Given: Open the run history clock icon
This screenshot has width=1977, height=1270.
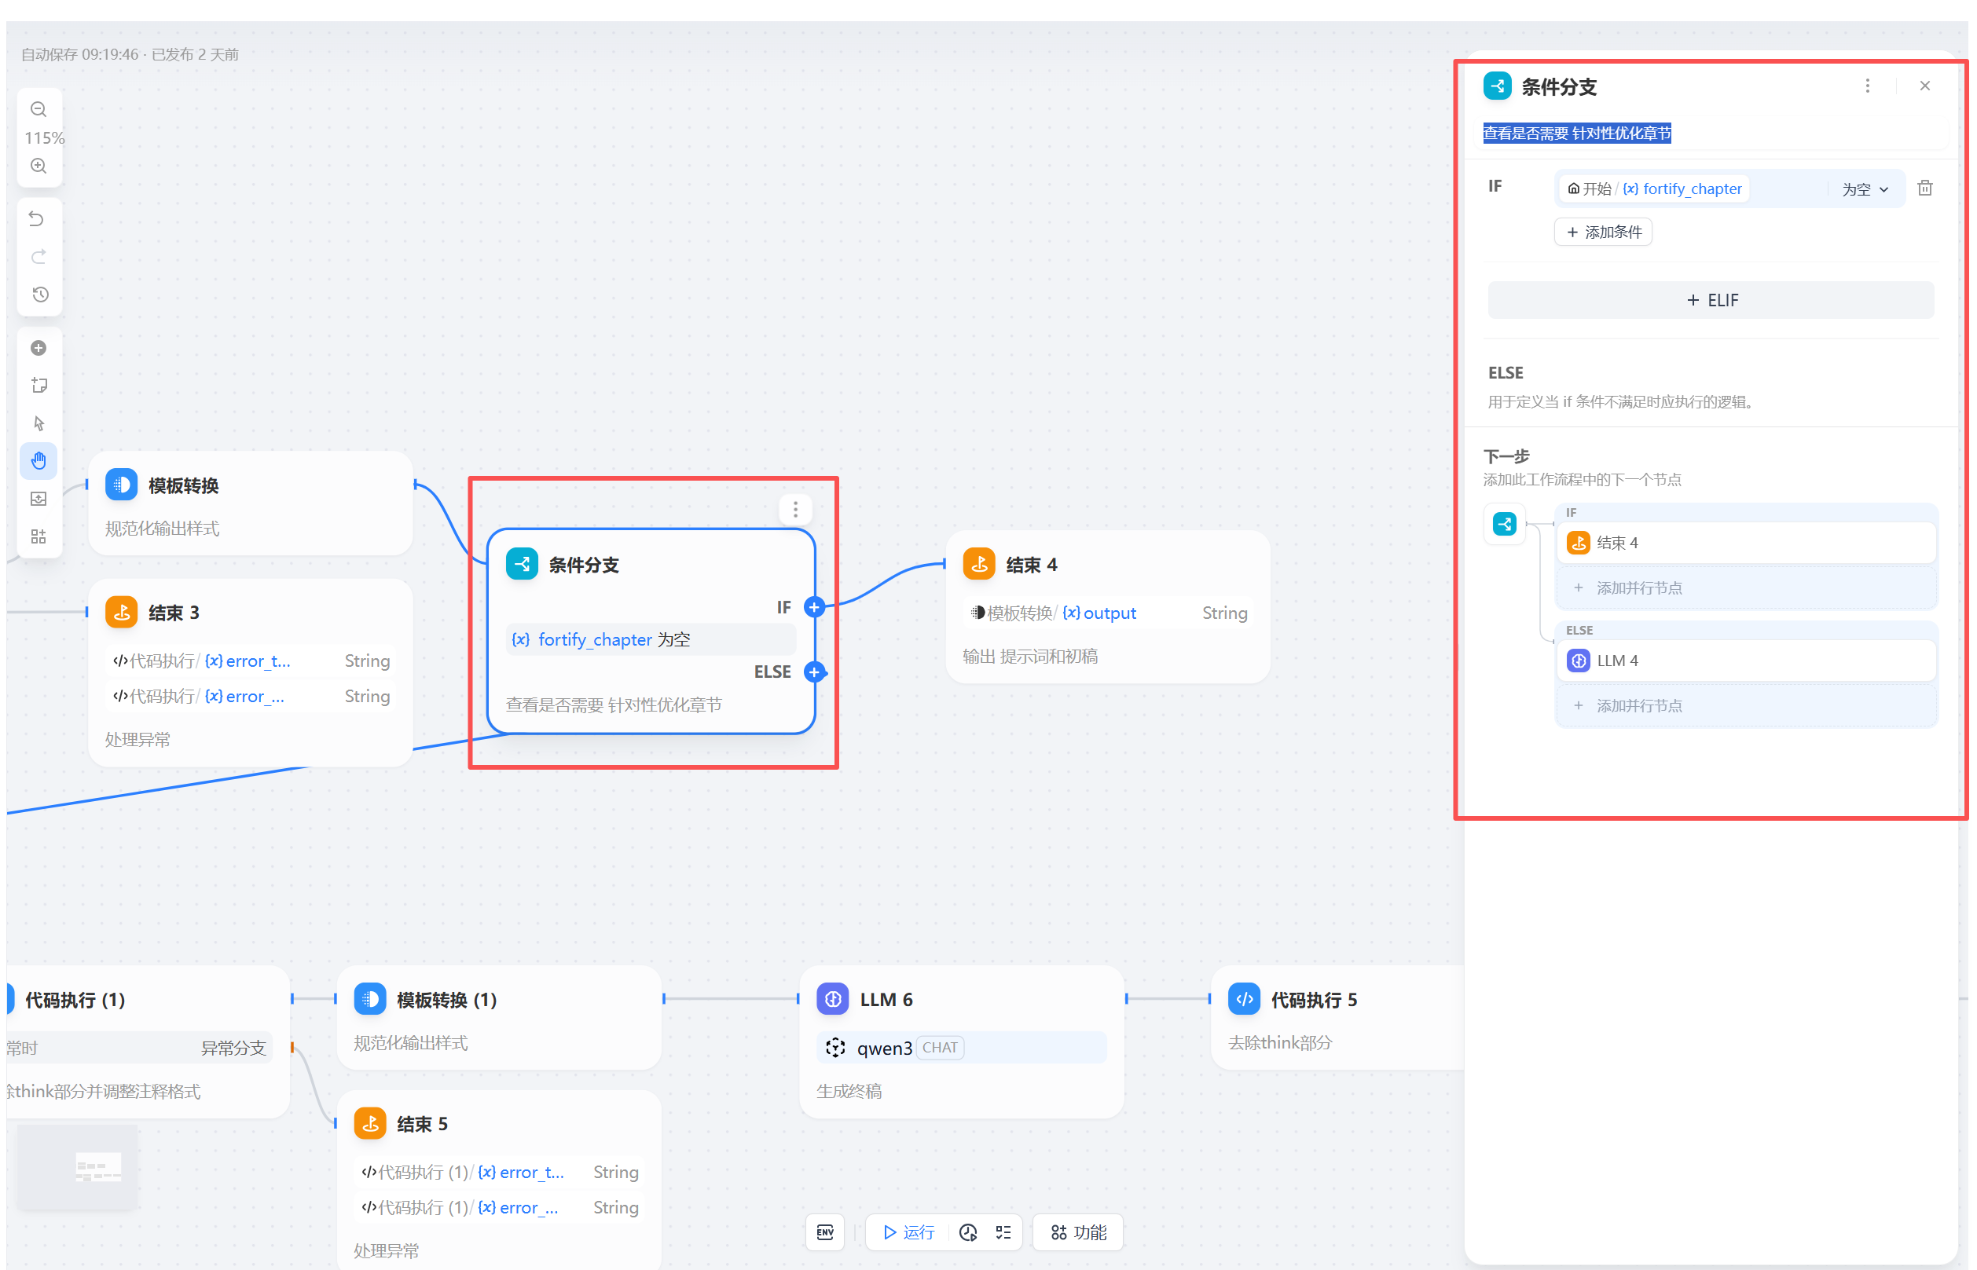Looking at the screenshot, I should [968, 1232].
